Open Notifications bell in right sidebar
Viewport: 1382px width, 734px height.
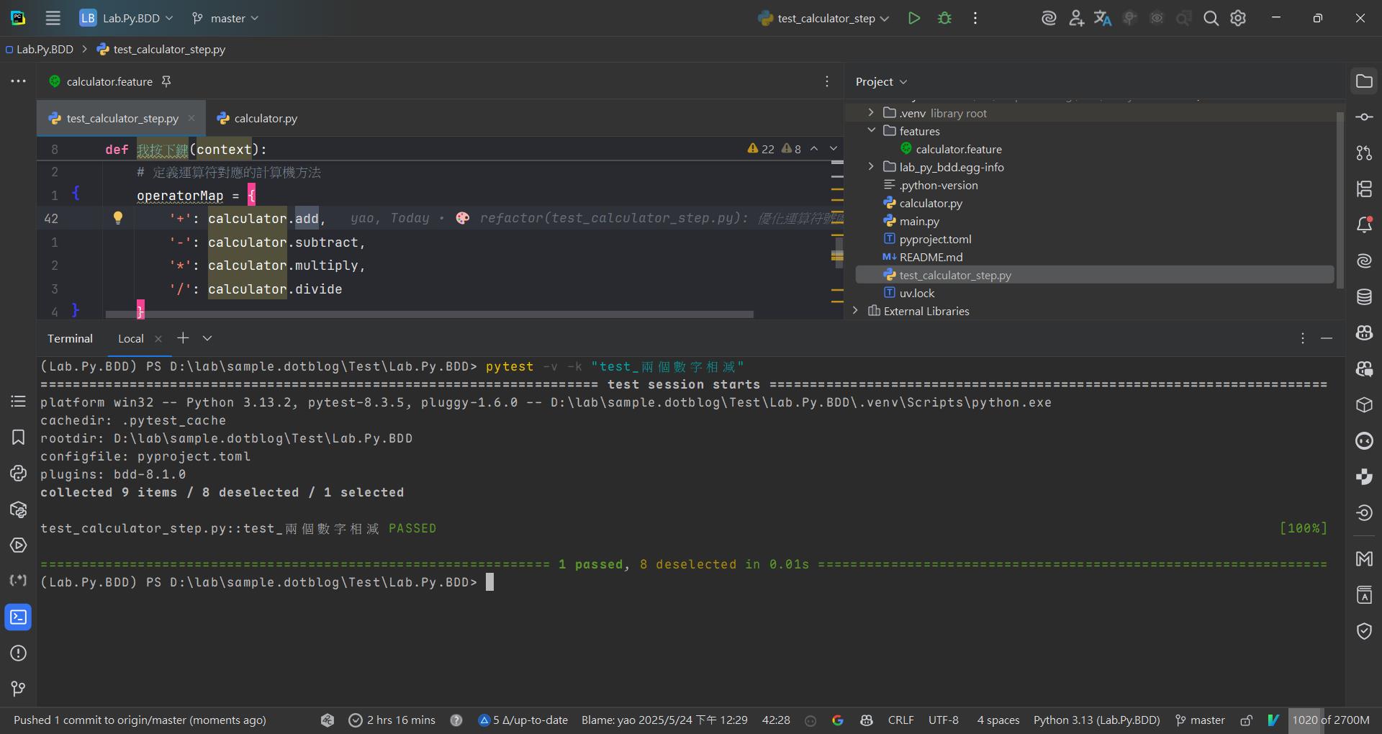[x=1364, y=225]
